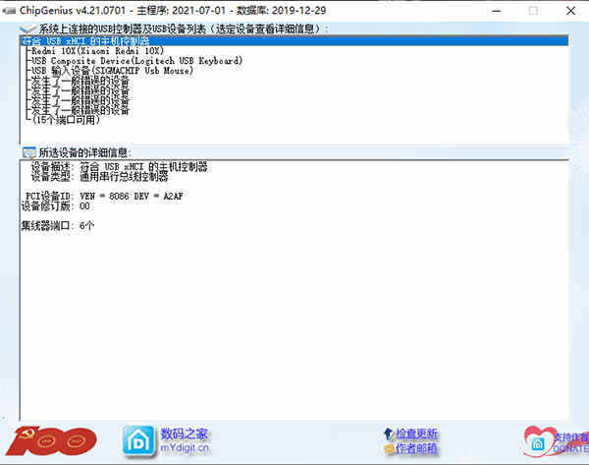Select the '(15个端口可用)' available ports entry

[x=67, y=120]
